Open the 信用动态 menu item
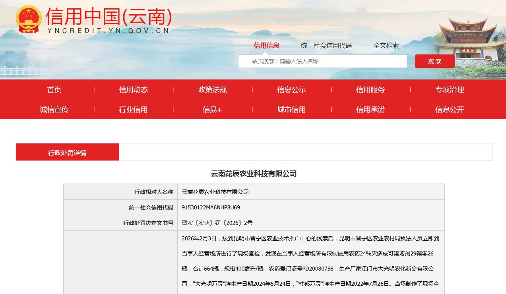Viewport: 506px width, 294px height. point(133,90)
